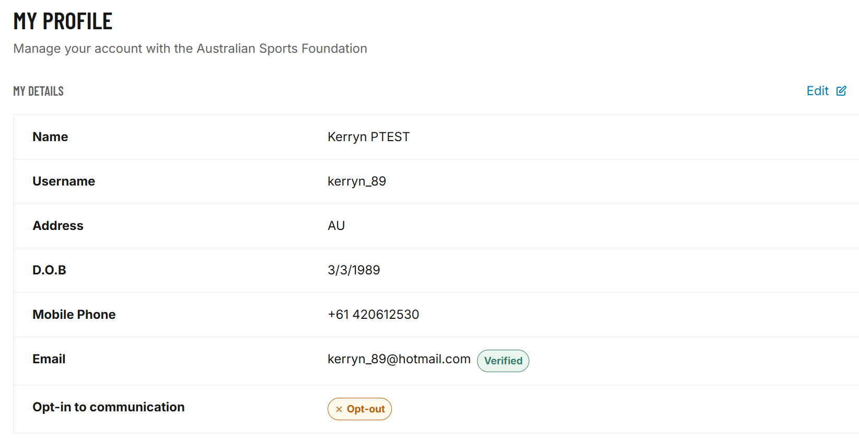The width and height of the screenshot is (859, 438).
Task: Click the Name row label
Action: pos(50,137)
